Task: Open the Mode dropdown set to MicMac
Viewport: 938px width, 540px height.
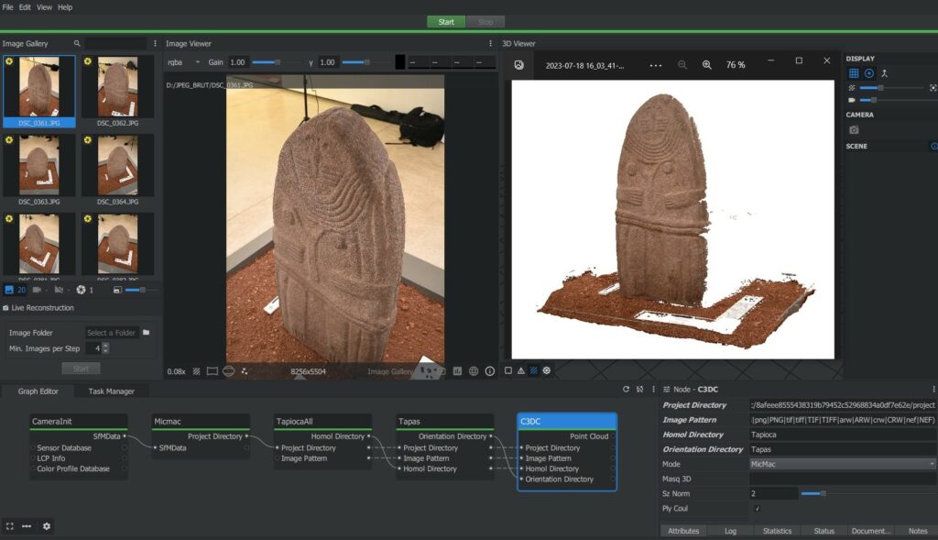Action: (843, 464)
